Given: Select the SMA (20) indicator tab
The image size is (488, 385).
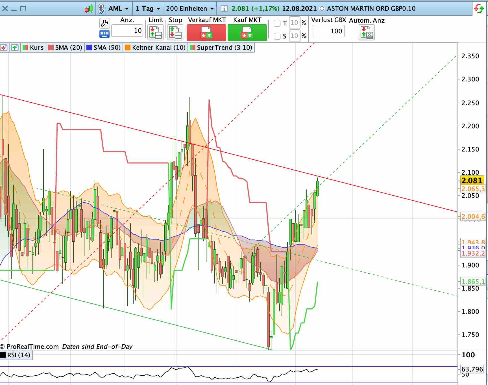Looking at the screenshot, I should (65, 47).
